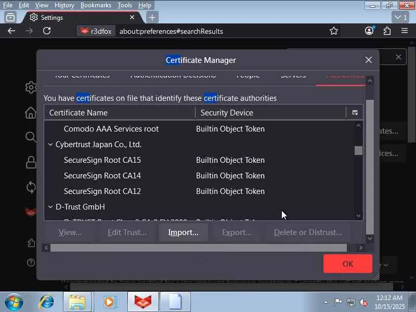Viewport: 416px width, 312px height.
Task: Open Home settings in sidebar
Action: (x=31, y=112)
